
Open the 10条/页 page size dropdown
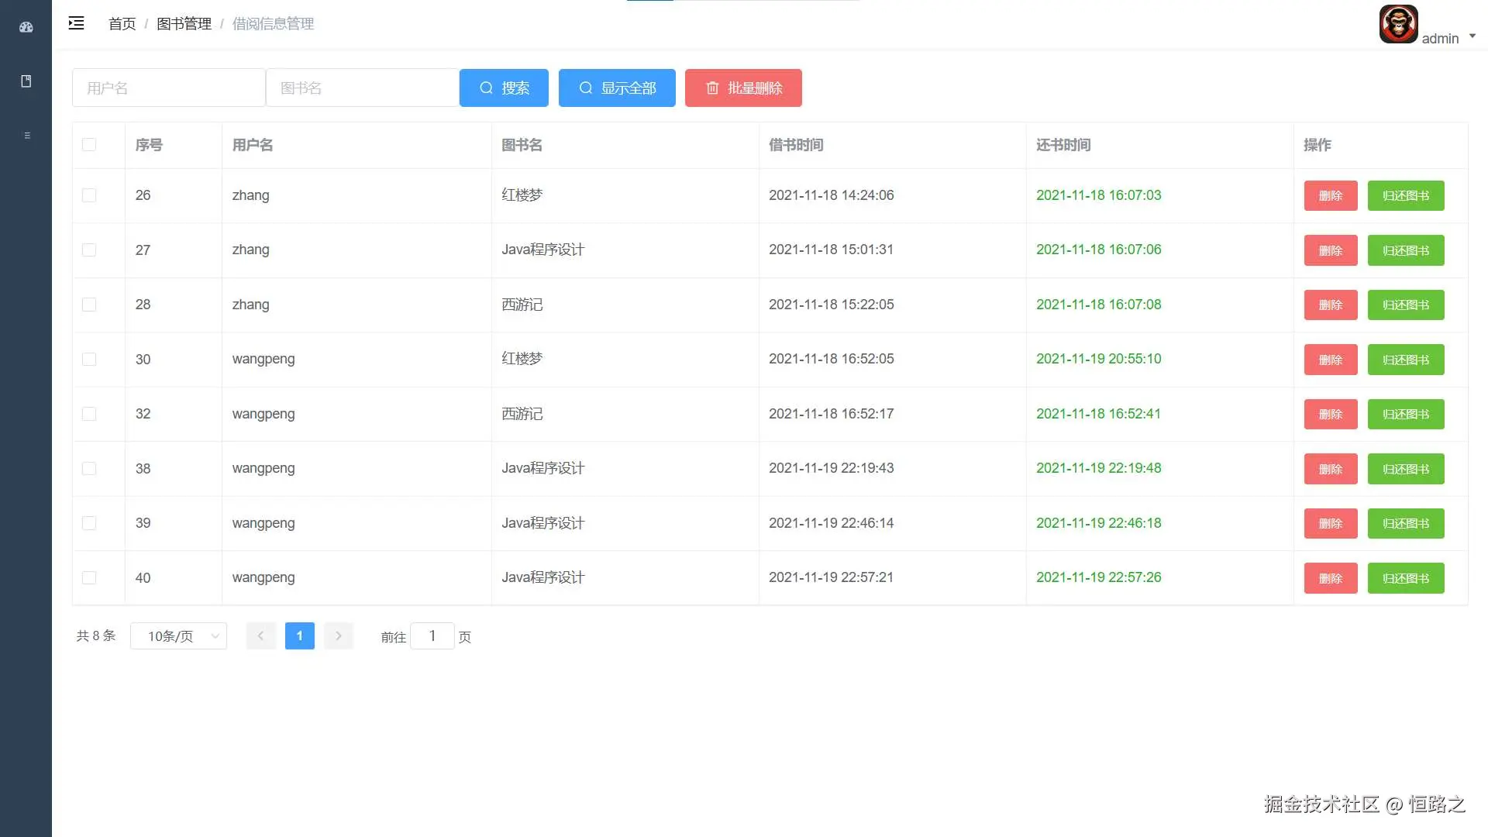click(178, 636)
